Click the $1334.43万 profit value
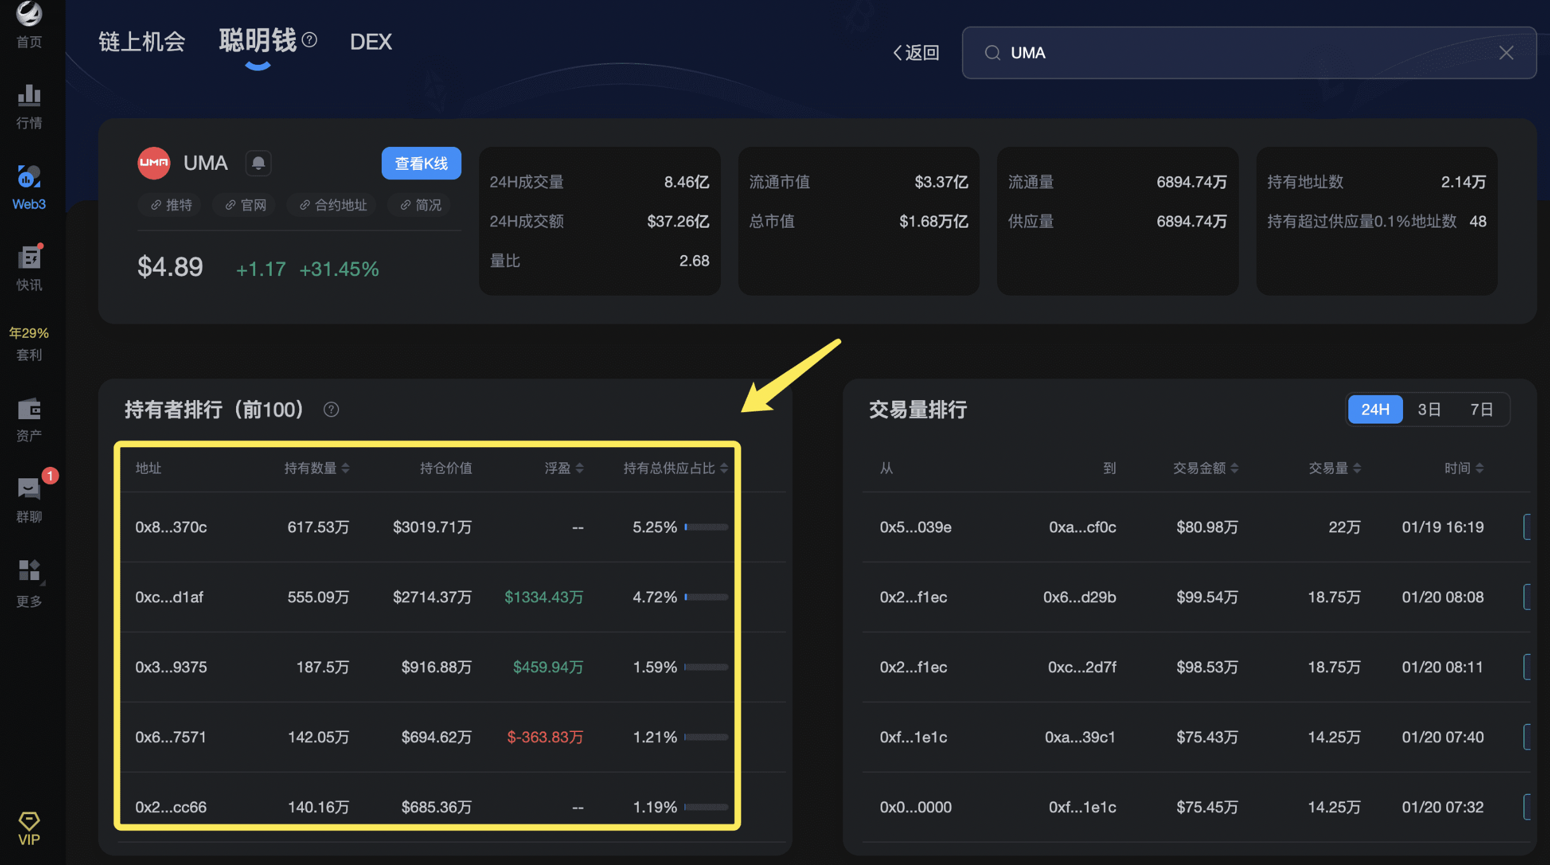The width and height of the screenshot is (1550, 865). coord(544,597)
